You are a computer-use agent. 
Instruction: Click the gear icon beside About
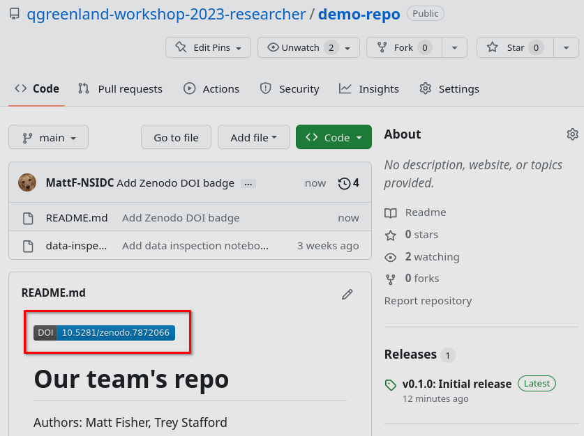(x=572, y=134)
